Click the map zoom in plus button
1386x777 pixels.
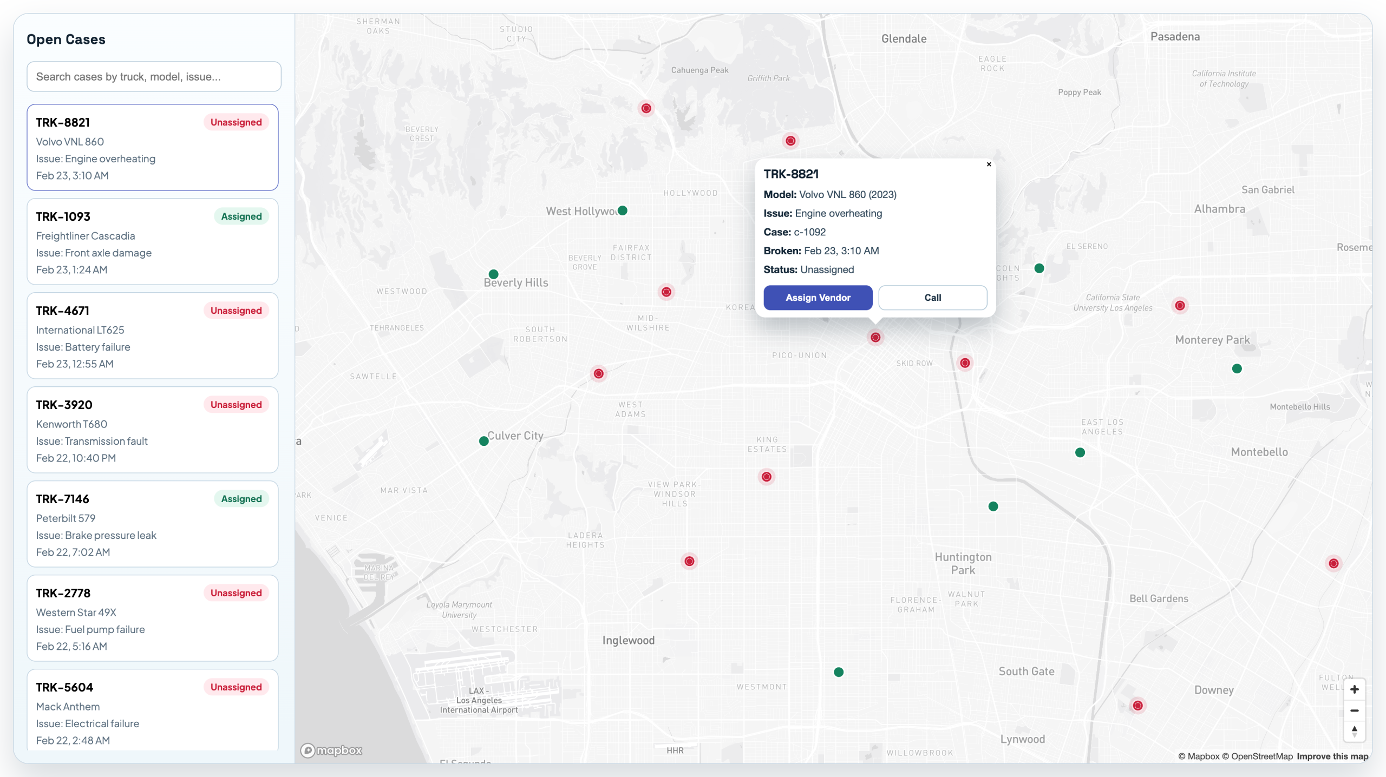[x=1354, y=689]
